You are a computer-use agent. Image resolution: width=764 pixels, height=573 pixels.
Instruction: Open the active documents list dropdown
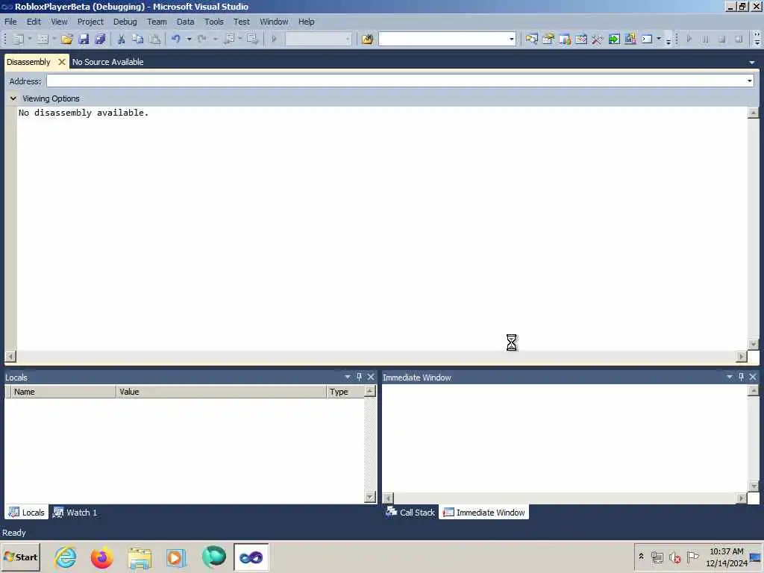point(752,63)
